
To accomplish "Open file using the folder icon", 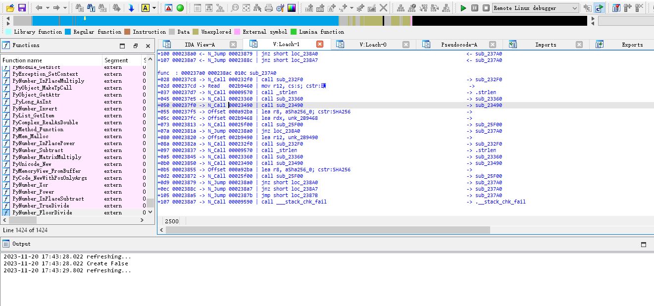I will 10,8.
